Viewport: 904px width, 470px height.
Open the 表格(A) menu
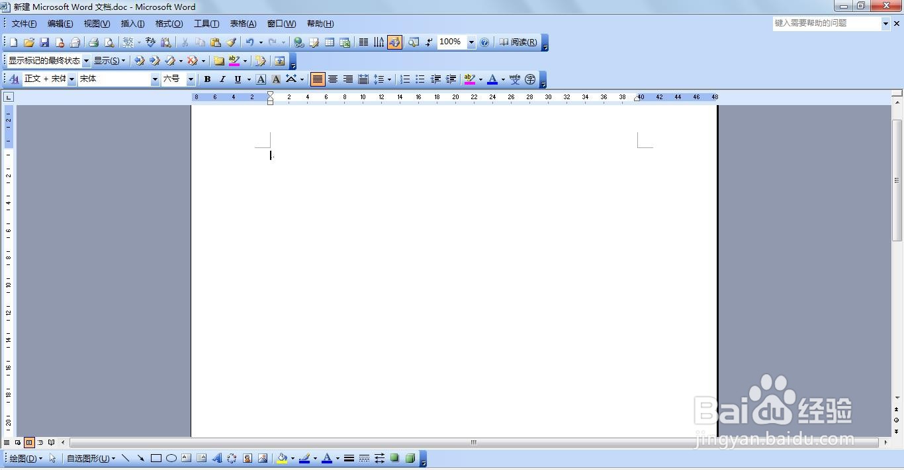(243, 24)
